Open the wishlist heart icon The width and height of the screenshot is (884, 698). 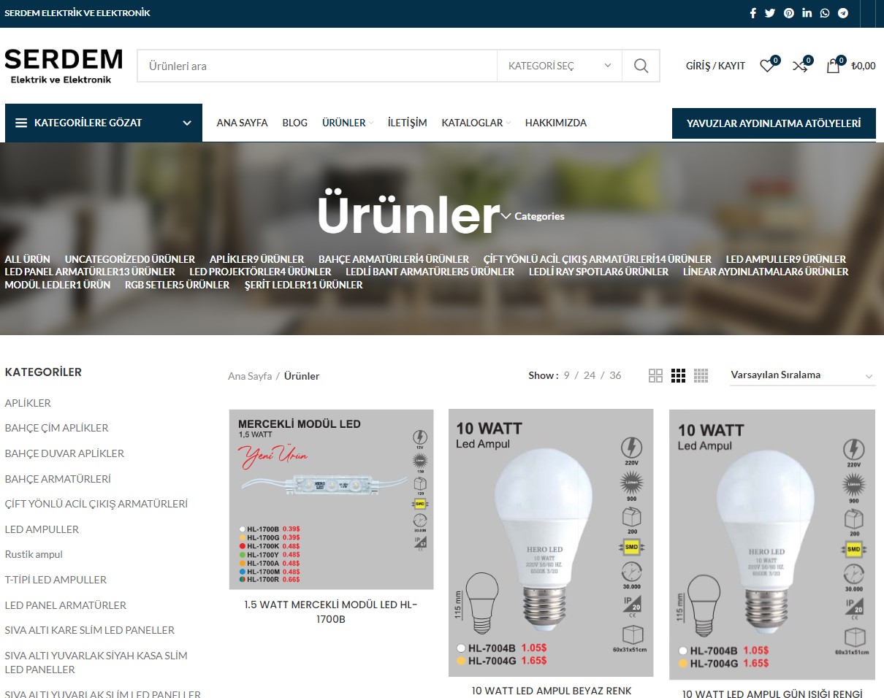[x=766, y=66]
